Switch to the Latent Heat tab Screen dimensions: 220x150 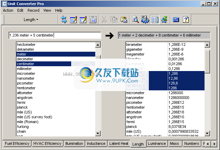(x=119, y=143)
